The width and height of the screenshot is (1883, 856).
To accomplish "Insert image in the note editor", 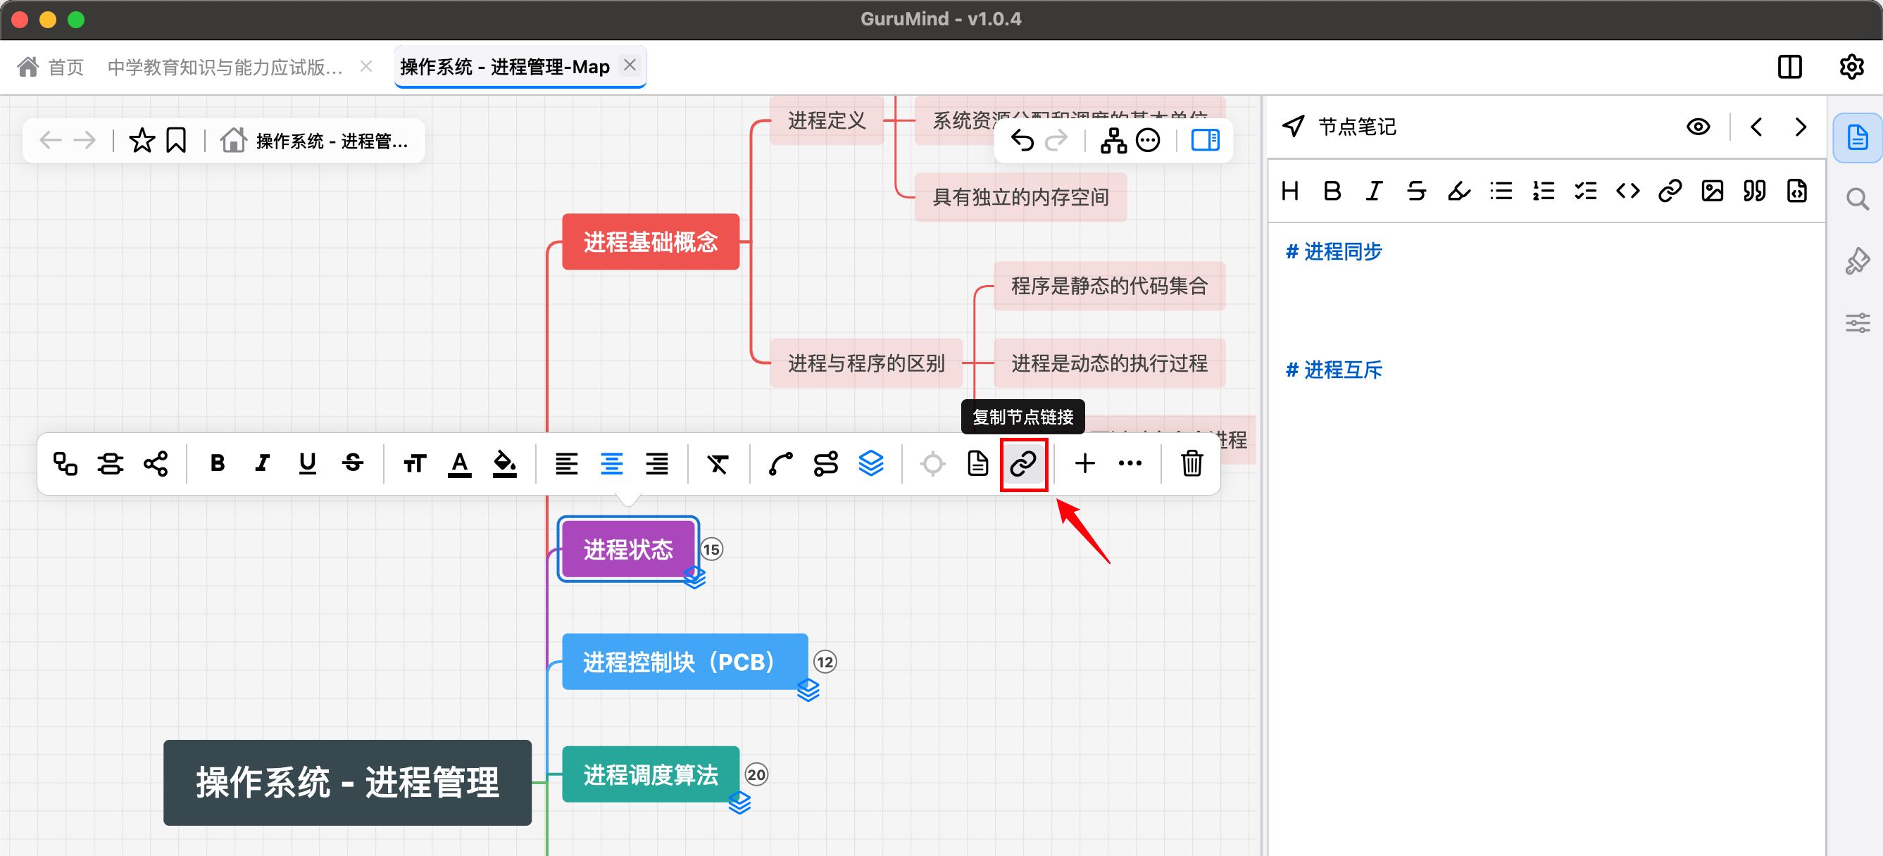I will 1712,191.
